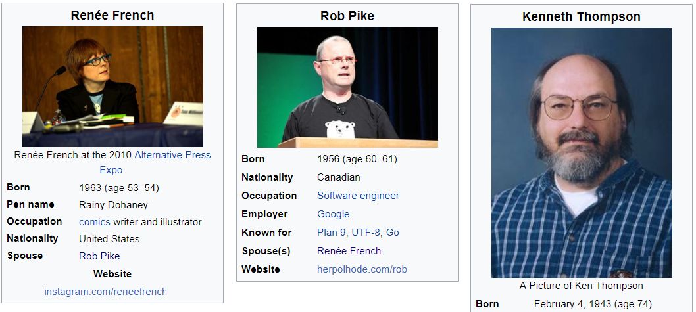Click the Kenneth Thompson infobox title
This screenshot has width=696, height=312.
(x=582, y=17)
